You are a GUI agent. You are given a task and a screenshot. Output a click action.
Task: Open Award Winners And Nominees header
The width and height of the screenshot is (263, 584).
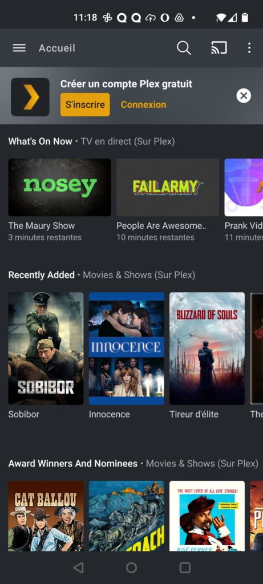(x=72, y=464)
